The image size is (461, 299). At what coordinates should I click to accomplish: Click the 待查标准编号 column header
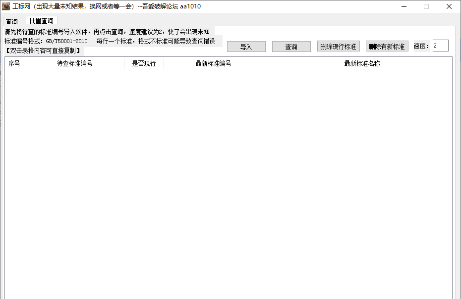(75, 63)
